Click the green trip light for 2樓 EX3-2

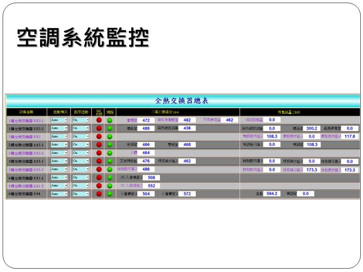coord(110,153)
